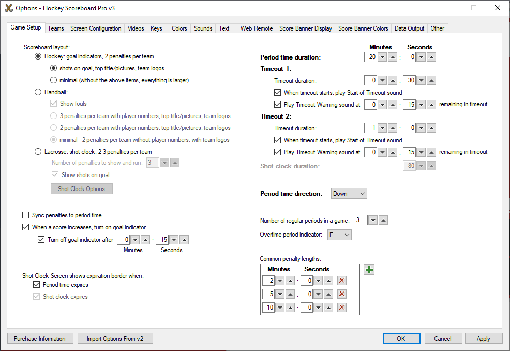Screen dimensions: 510x351
Task: Enable Sync penalties to period time
Action: [26, 215]
